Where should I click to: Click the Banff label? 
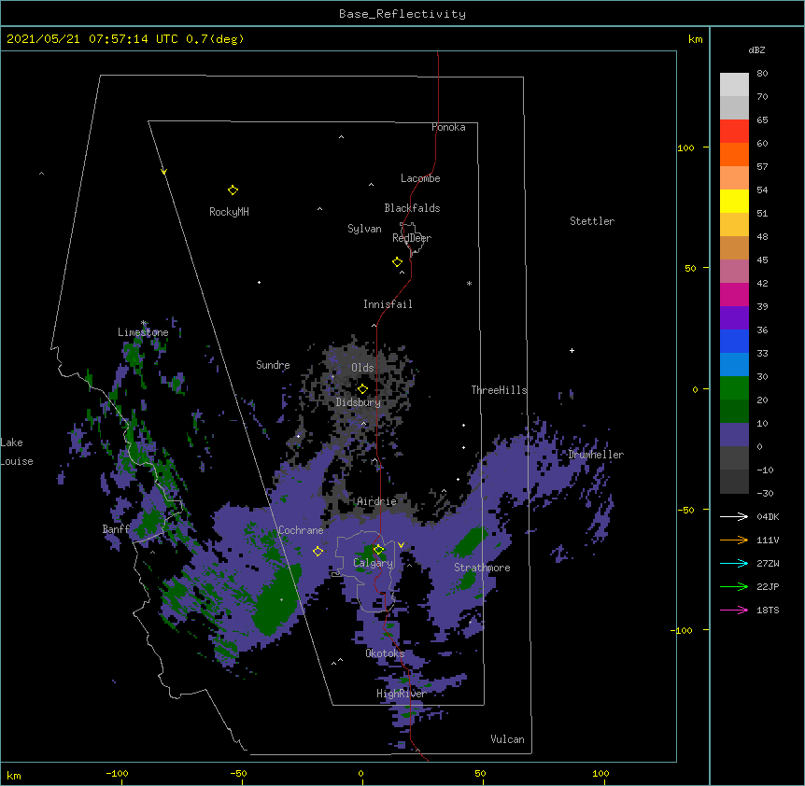point(116,529)
